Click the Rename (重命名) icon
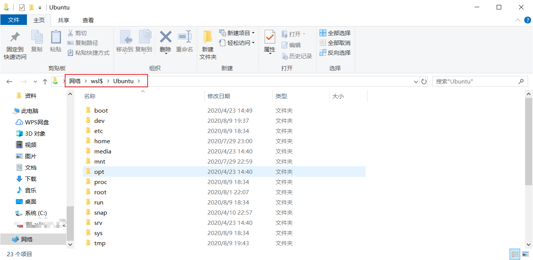 (185, 37)
